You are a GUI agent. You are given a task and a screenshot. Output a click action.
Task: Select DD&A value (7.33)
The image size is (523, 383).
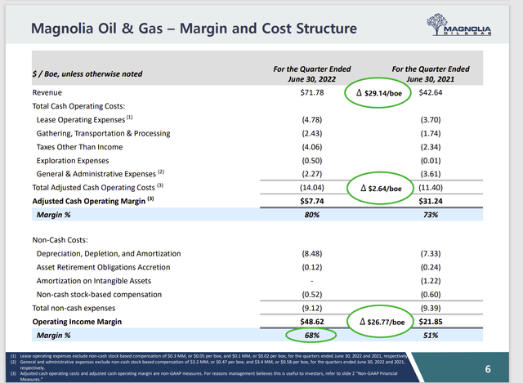click(x=431, y=254)
